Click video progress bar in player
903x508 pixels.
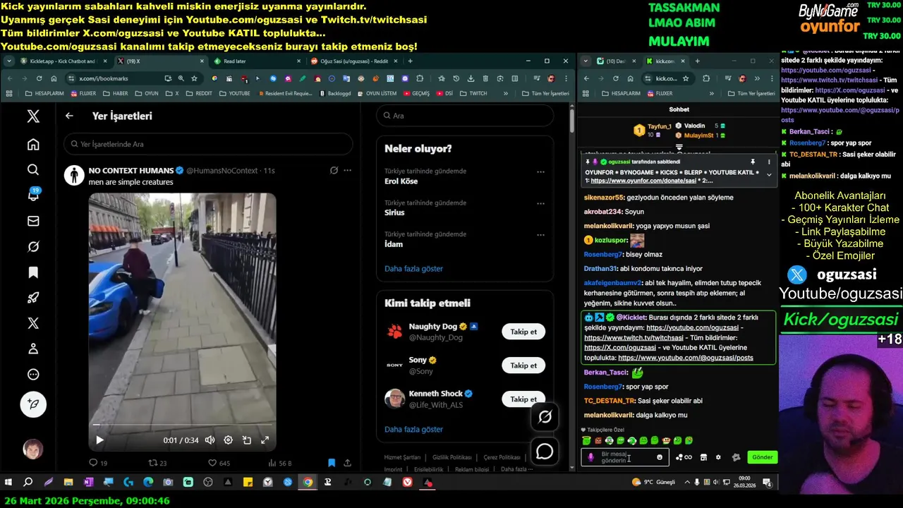[x=182, y=425]
